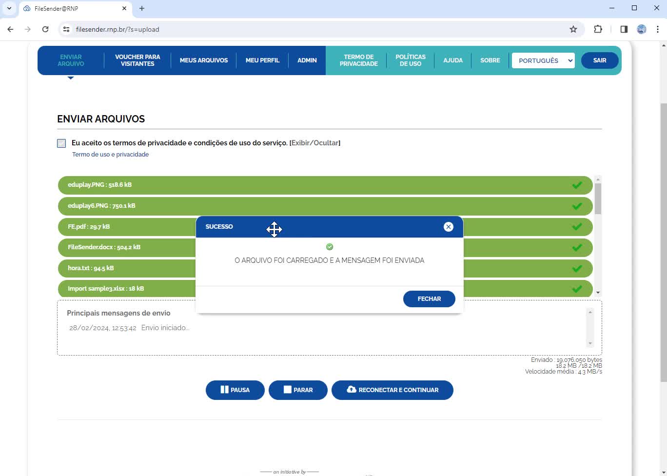Click the '18.2 MB /18.2 MB' text
This screenshot has width=667, height=476.
coord(579,366)
